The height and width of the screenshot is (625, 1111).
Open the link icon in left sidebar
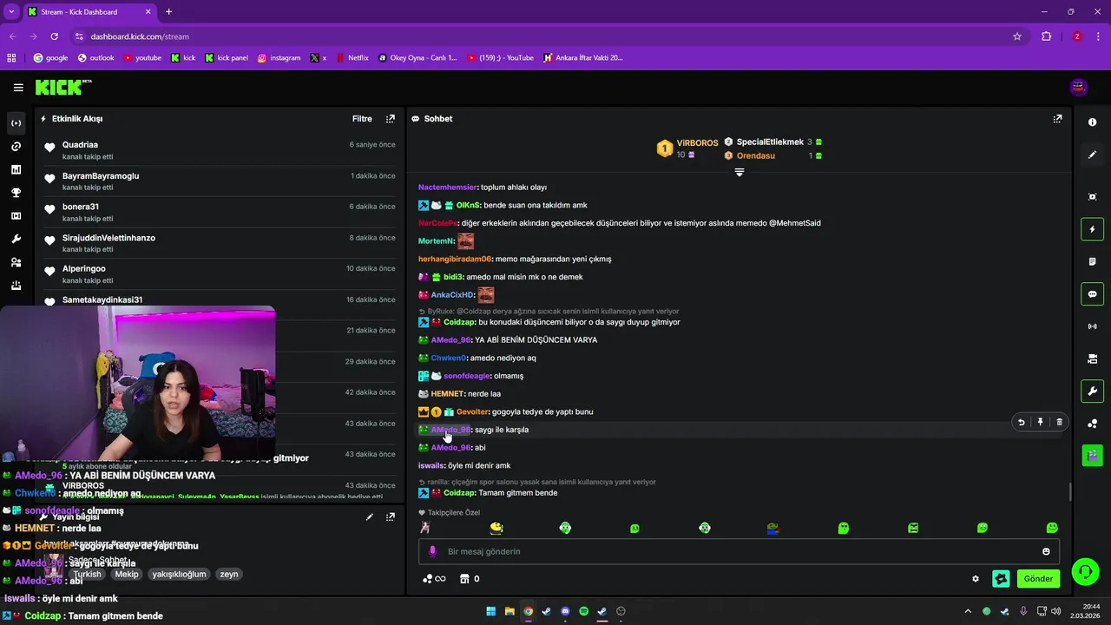point(16,147)
